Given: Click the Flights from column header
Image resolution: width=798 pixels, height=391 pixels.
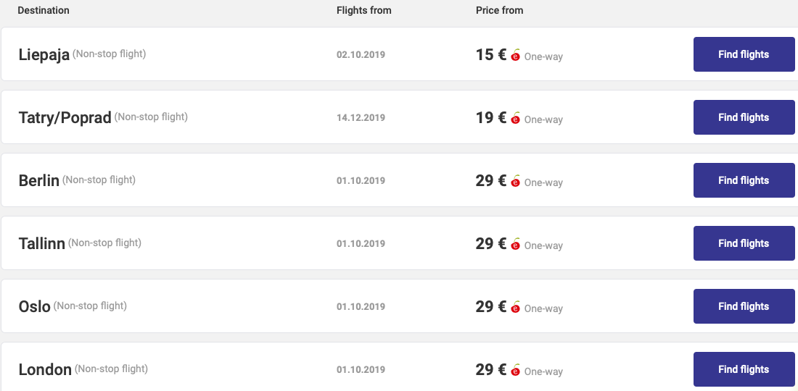Looking at the screenshot, I should pos(364,10).
